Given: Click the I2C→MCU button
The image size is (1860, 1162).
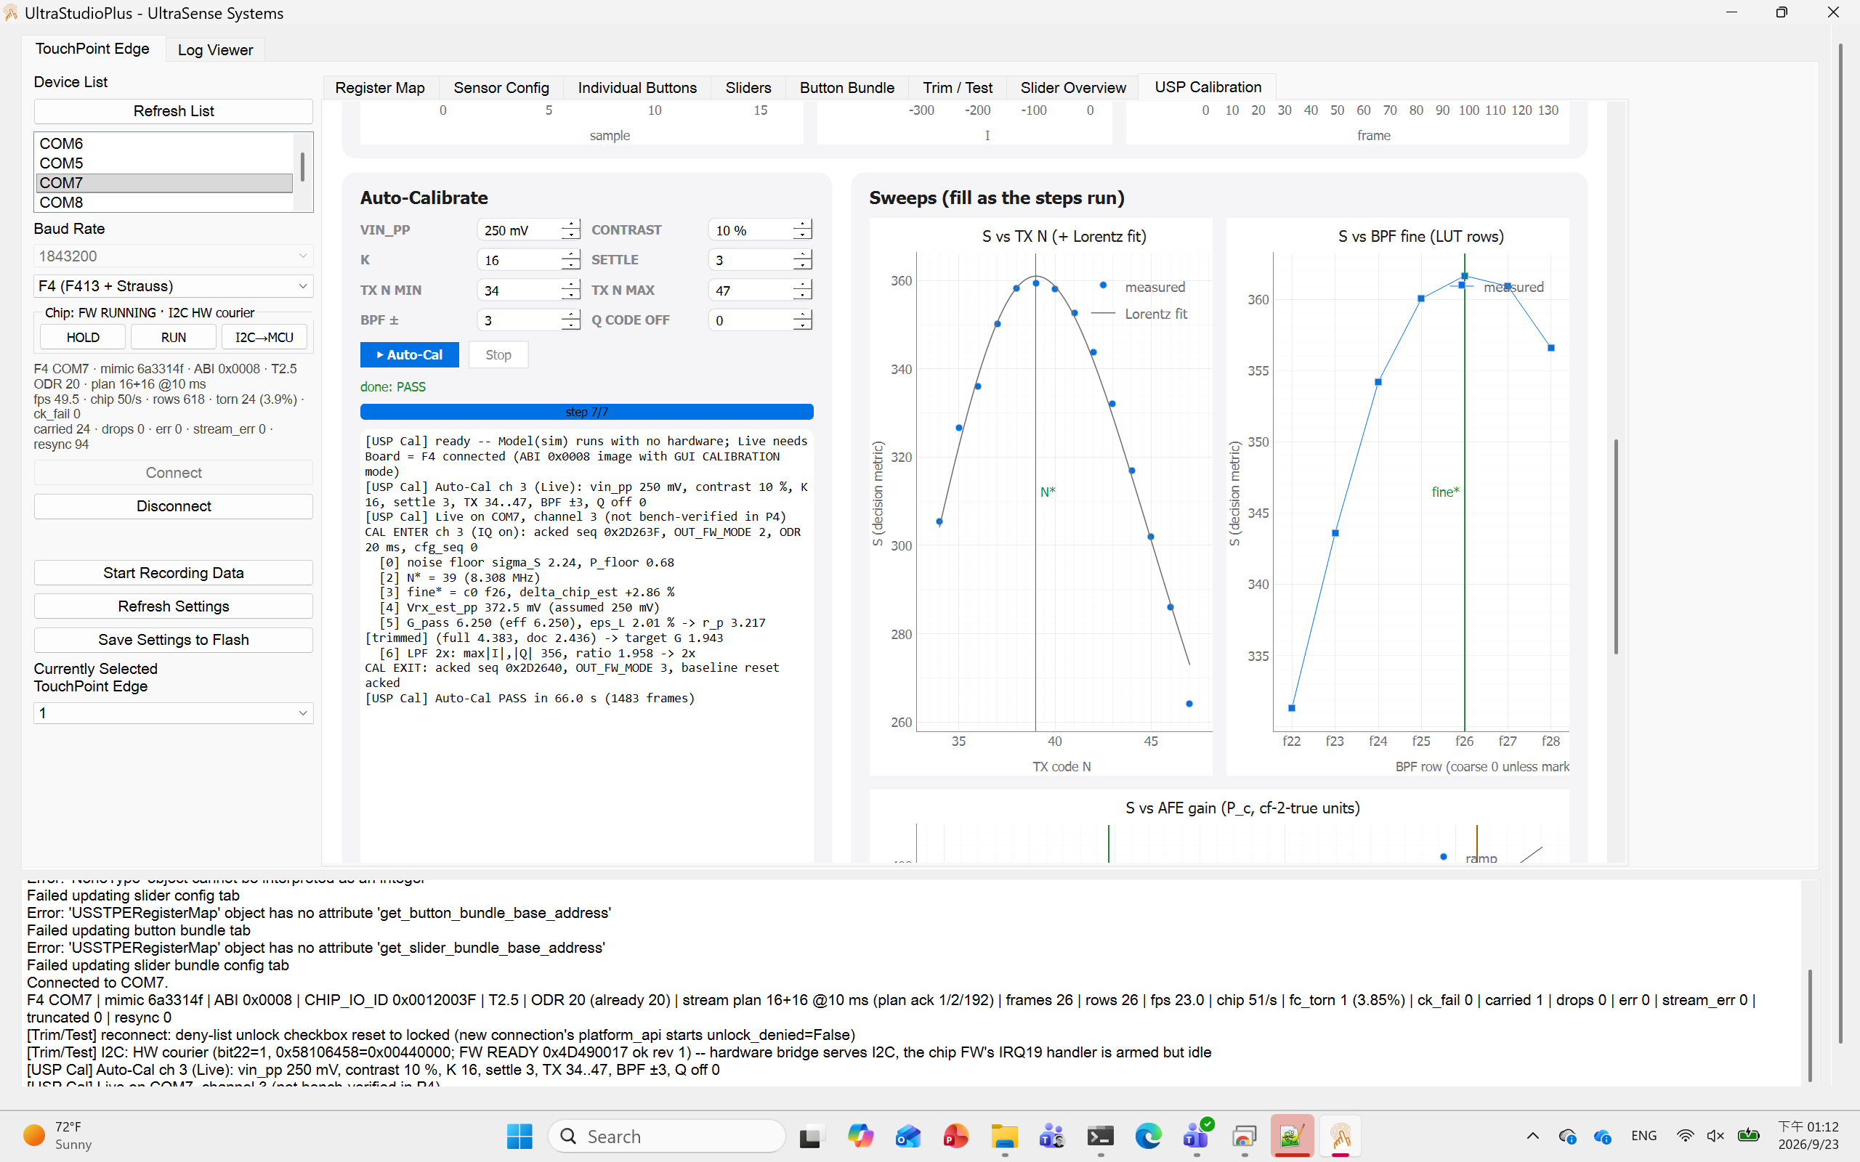Looking at the screenshot, I should click(264, 338).
